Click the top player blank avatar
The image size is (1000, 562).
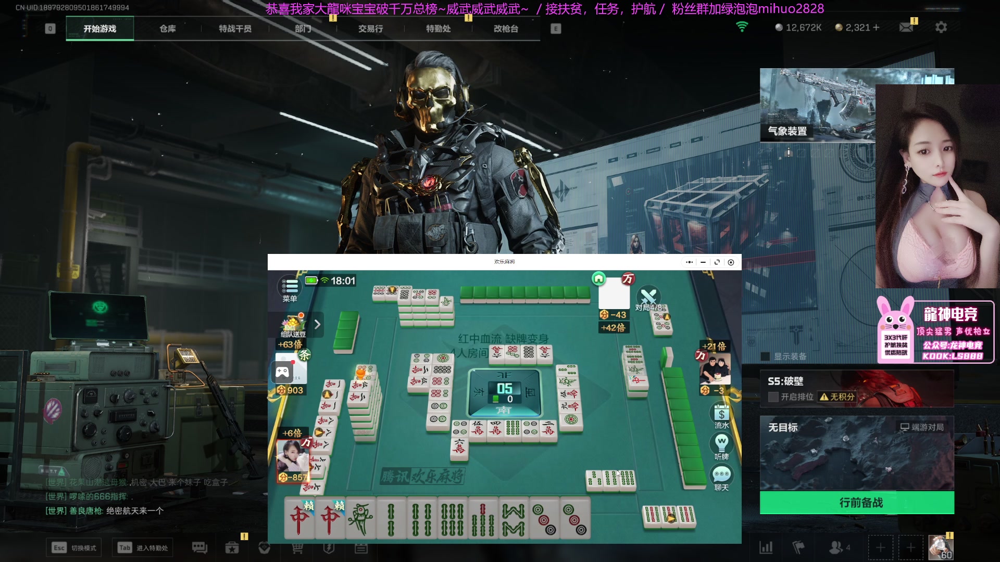coord(614,293)
